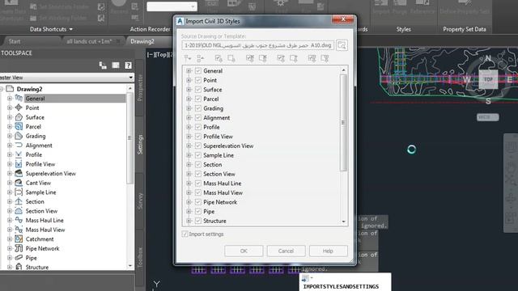The width and height of the screenshot is (518, 291).
Task: Open the Prospector tab in Toolspace
Action: [140, 87]
